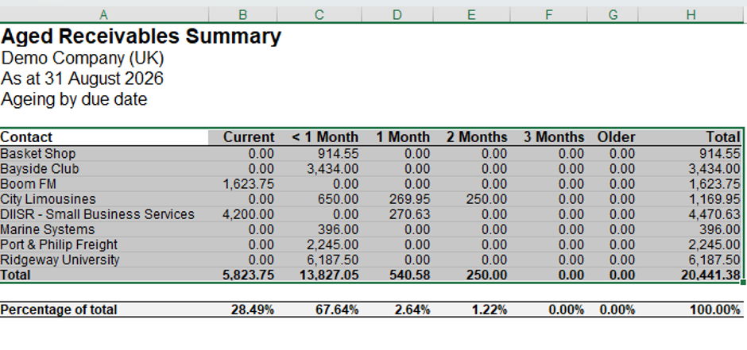
Task: Click the Current column header cell
Action: point(242,137)
